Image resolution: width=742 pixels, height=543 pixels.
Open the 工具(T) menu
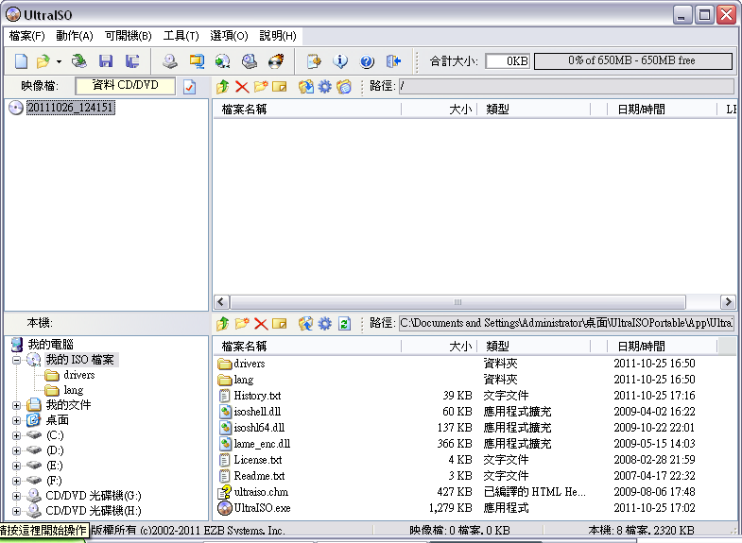point(181,36)
